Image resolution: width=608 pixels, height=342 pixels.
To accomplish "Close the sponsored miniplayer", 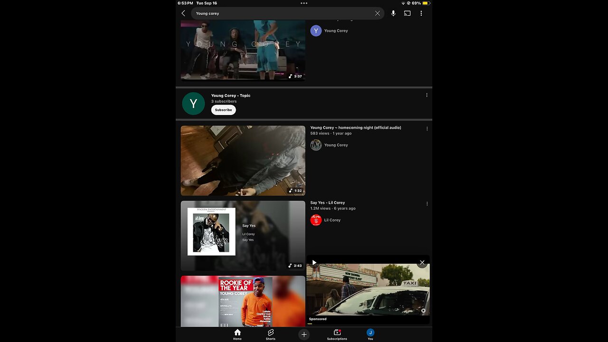I will 422,263.
